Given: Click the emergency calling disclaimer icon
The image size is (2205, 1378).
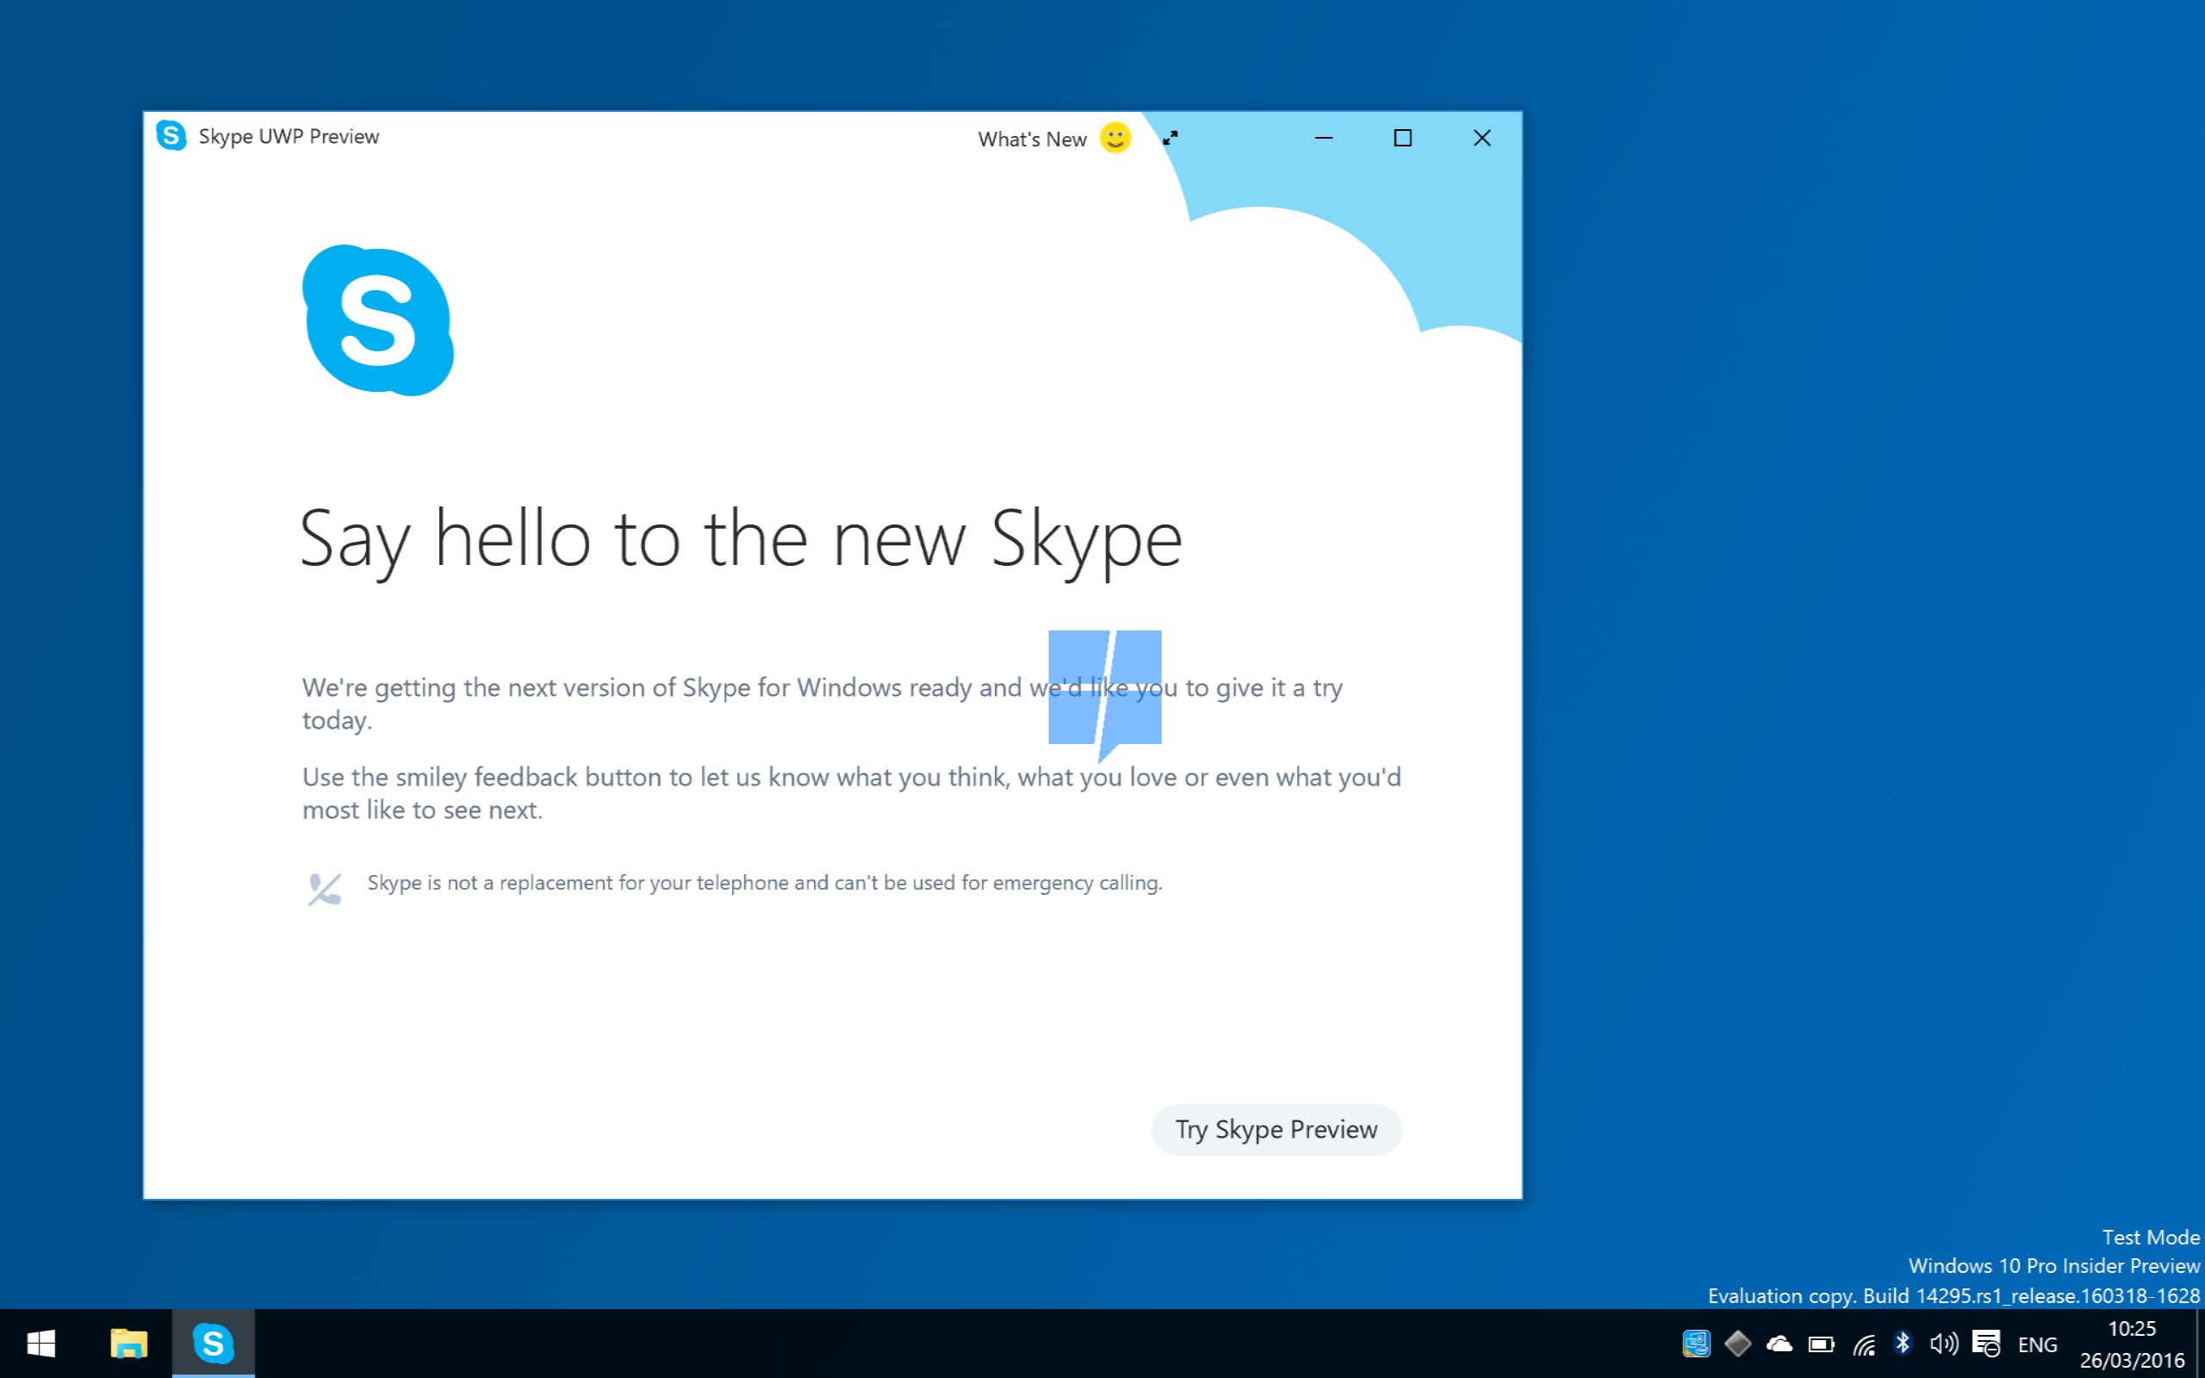Looking at the screenshot, I should (322, 886).
